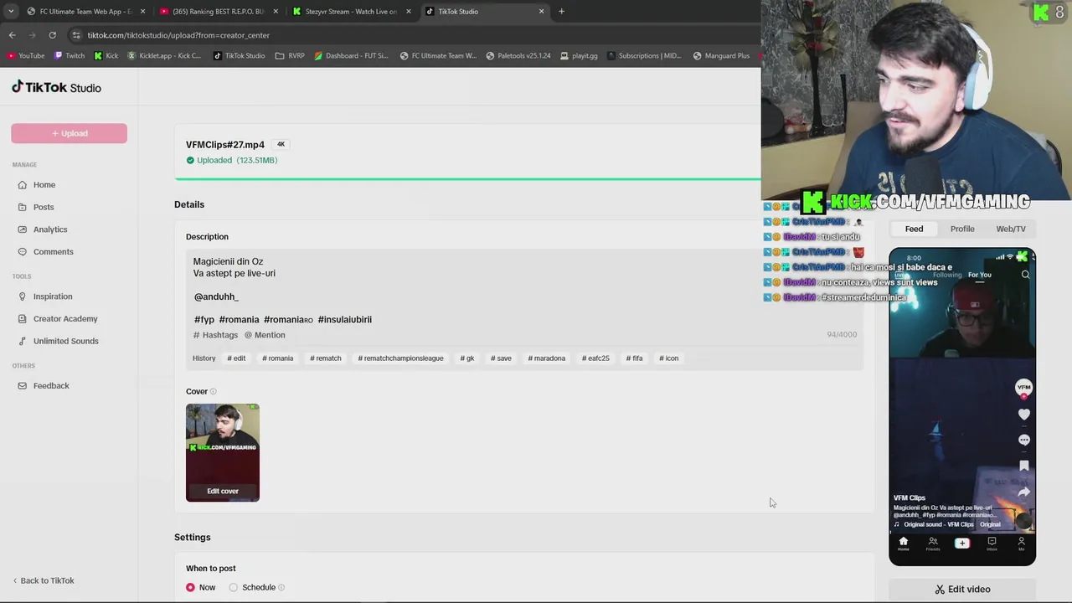
Task: Add the #eafc25 history hashtag
Action: pyautogui.click(x=595, y=358)
